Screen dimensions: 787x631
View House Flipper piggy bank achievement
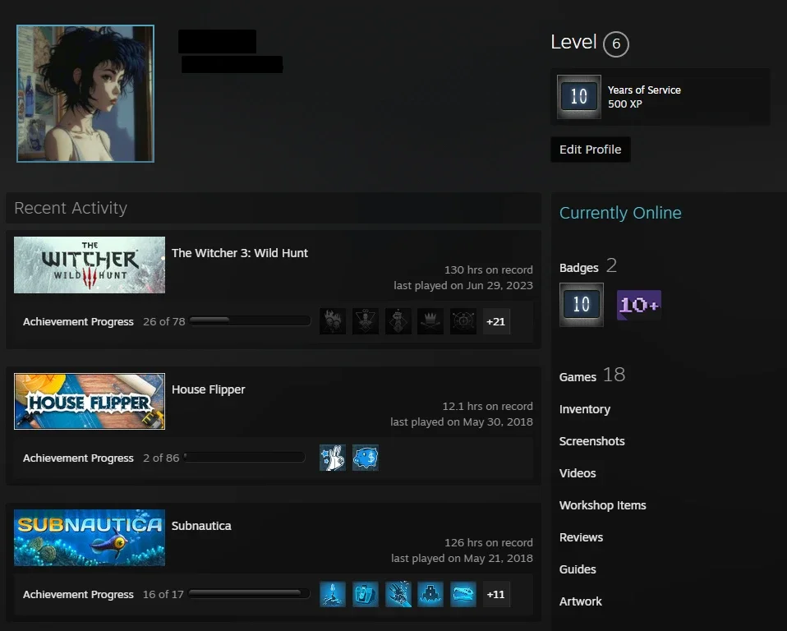(365, 458)
